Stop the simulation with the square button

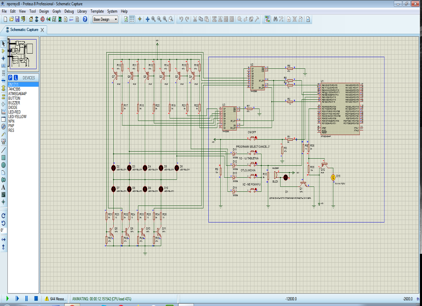click(36, 299)
